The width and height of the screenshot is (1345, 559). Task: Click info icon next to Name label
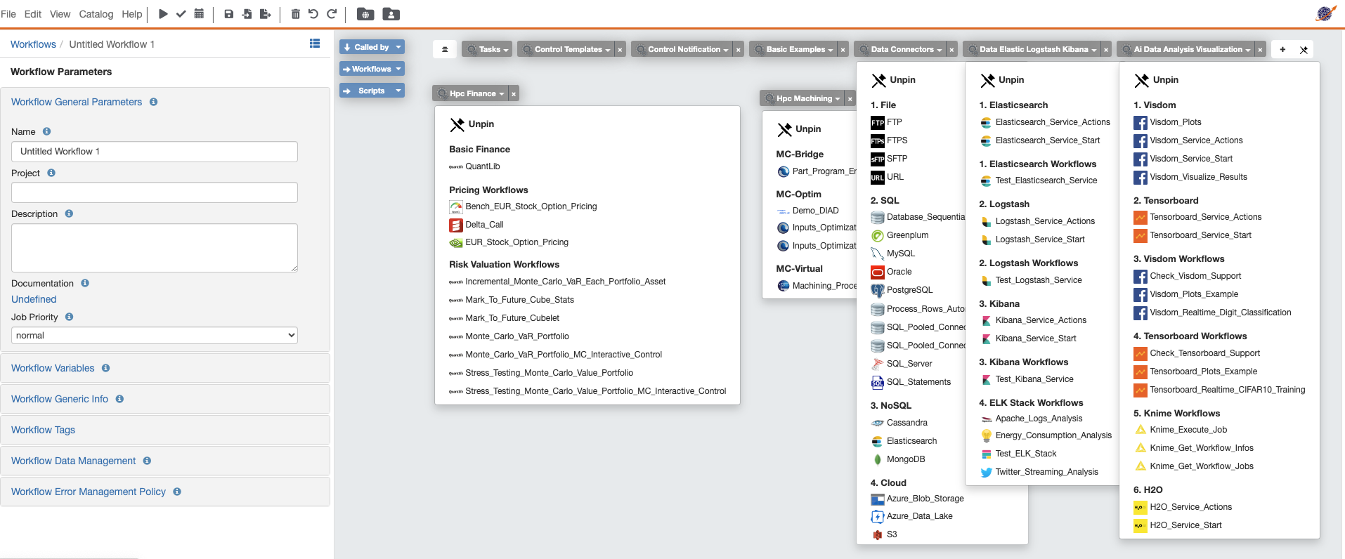46,131
